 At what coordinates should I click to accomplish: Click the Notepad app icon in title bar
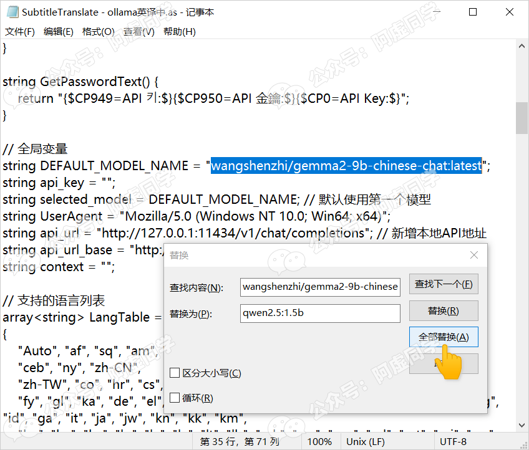click(11, 12)
